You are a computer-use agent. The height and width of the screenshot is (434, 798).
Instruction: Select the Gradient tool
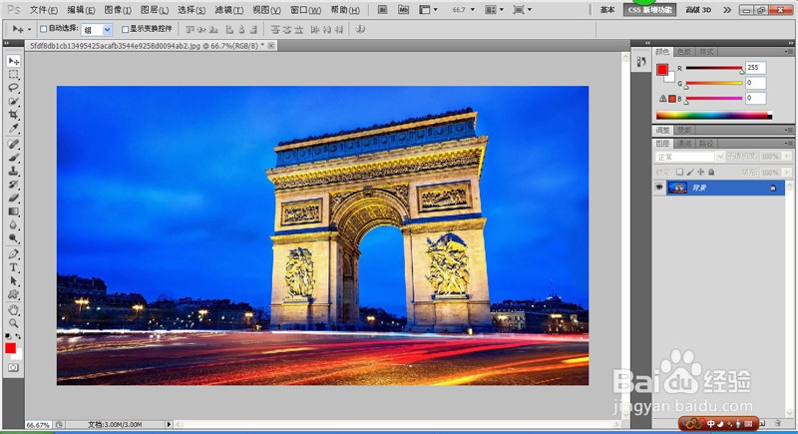click(x=13, y=212)
